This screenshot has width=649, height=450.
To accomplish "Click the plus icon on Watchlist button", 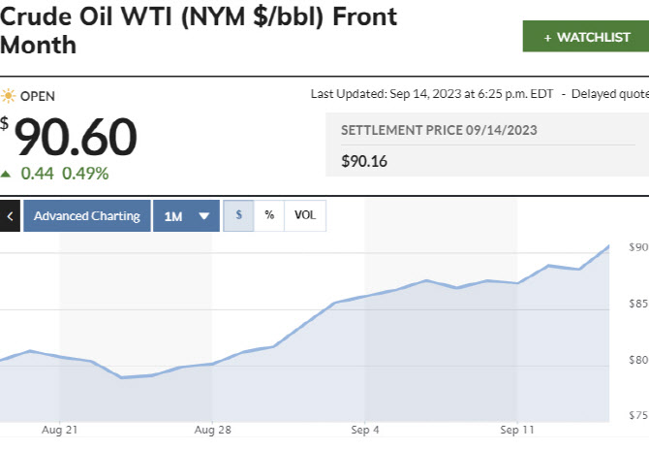I will click(x=547, y=37).
